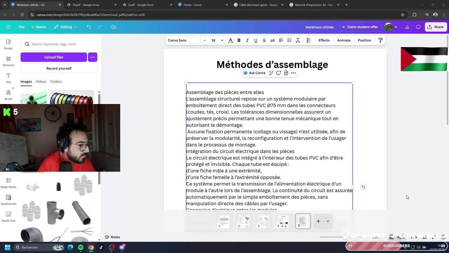Open the Notes panel
Image resolution: width=449 pixels, height=253 pixels.
click(112, 237)
